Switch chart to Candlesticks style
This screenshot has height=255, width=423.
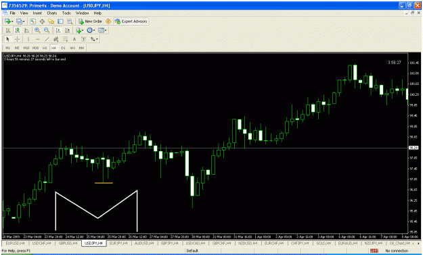[18, 30]
